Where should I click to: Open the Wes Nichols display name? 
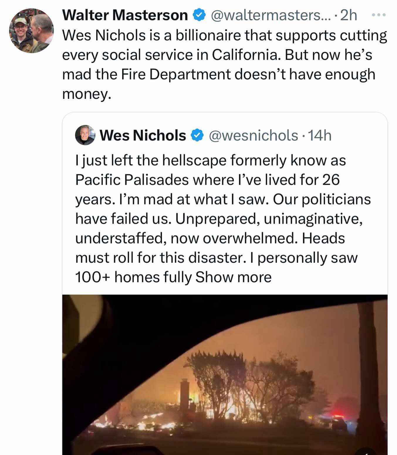pyautogui.click(x=143, y=135)
